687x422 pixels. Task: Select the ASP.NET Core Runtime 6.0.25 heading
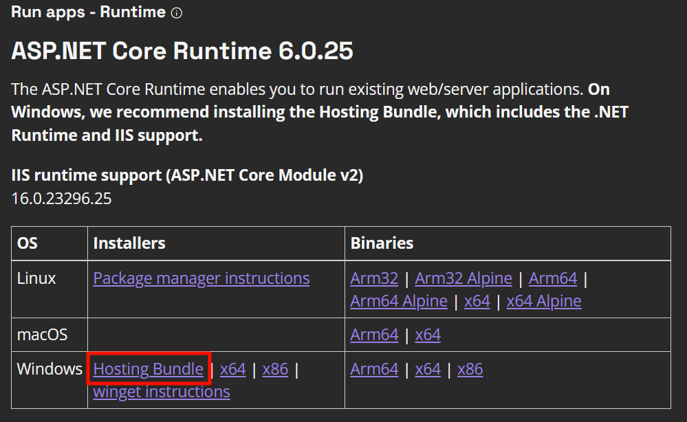182,51
